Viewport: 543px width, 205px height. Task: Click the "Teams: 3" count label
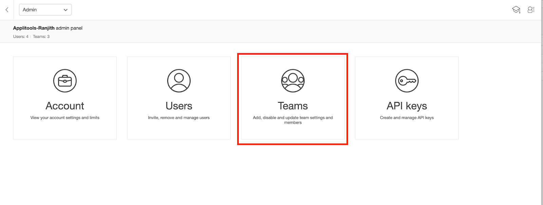tap(41, 37)
